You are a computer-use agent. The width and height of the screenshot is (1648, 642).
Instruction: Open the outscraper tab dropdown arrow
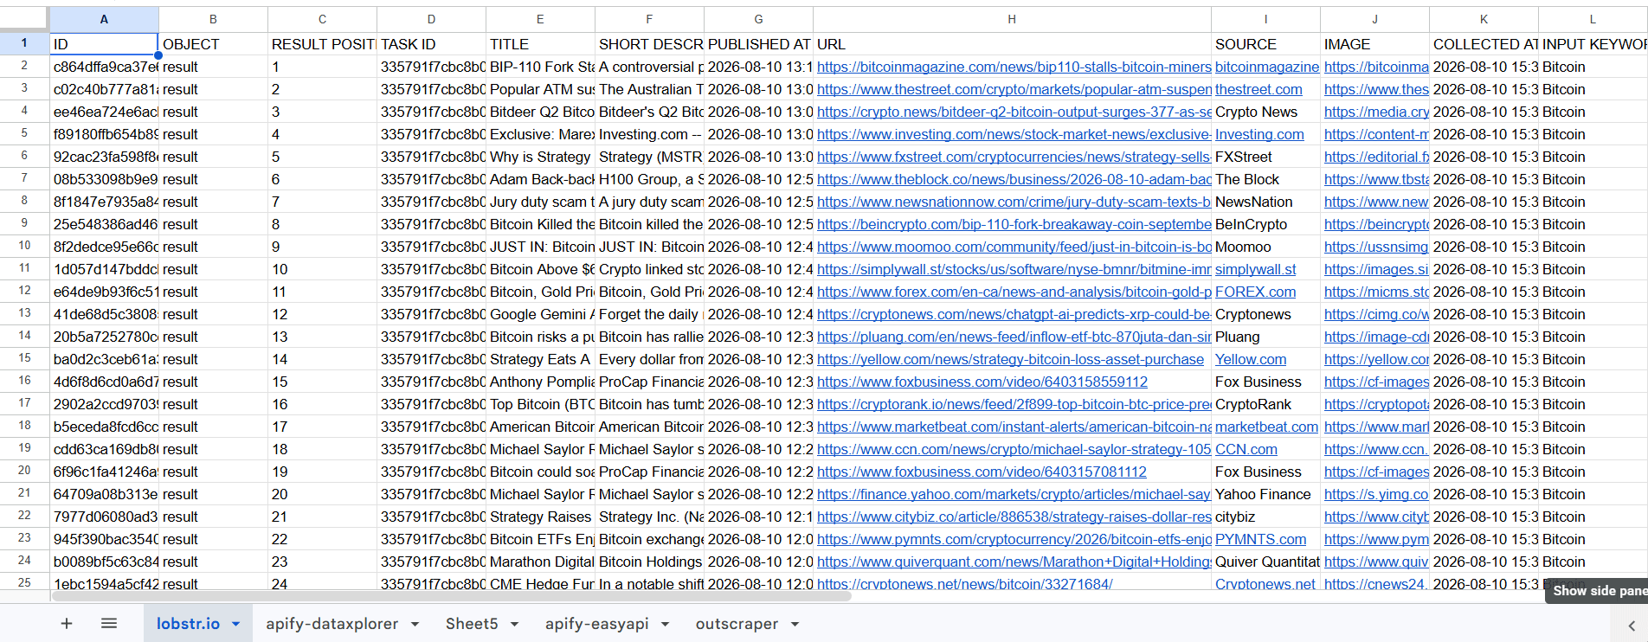coord(795,624)
